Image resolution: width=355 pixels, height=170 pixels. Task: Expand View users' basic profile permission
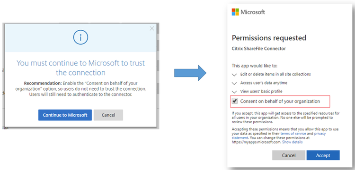click(234, 92)
